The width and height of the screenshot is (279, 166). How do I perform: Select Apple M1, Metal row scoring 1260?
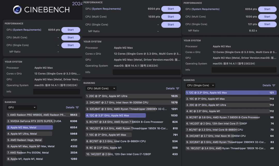click(43, 159)
